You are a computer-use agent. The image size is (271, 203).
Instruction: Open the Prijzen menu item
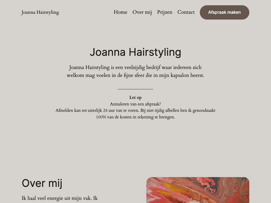tap(165, 12)
